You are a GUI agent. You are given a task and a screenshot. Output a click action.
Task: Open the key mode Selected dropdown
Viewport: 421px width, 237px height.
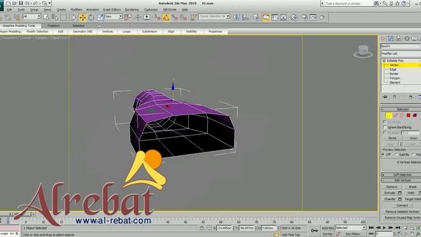coord(351,228)
